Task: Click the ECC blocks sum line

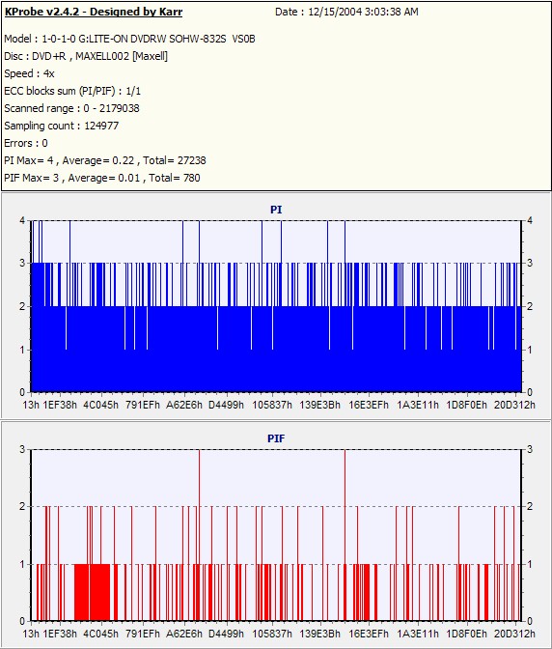Action: (x=72, y=91)
